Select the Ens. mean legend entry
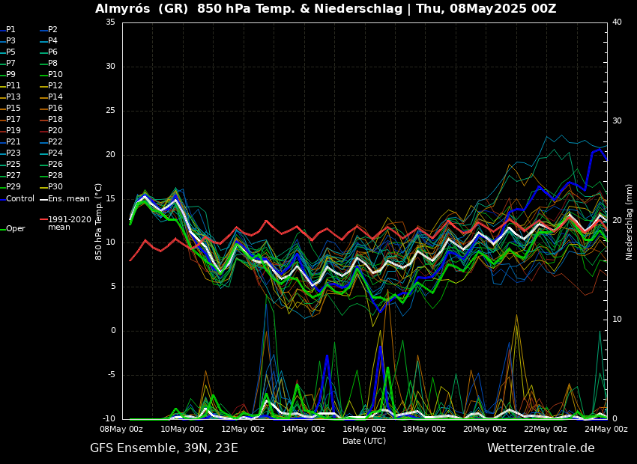 68,198
